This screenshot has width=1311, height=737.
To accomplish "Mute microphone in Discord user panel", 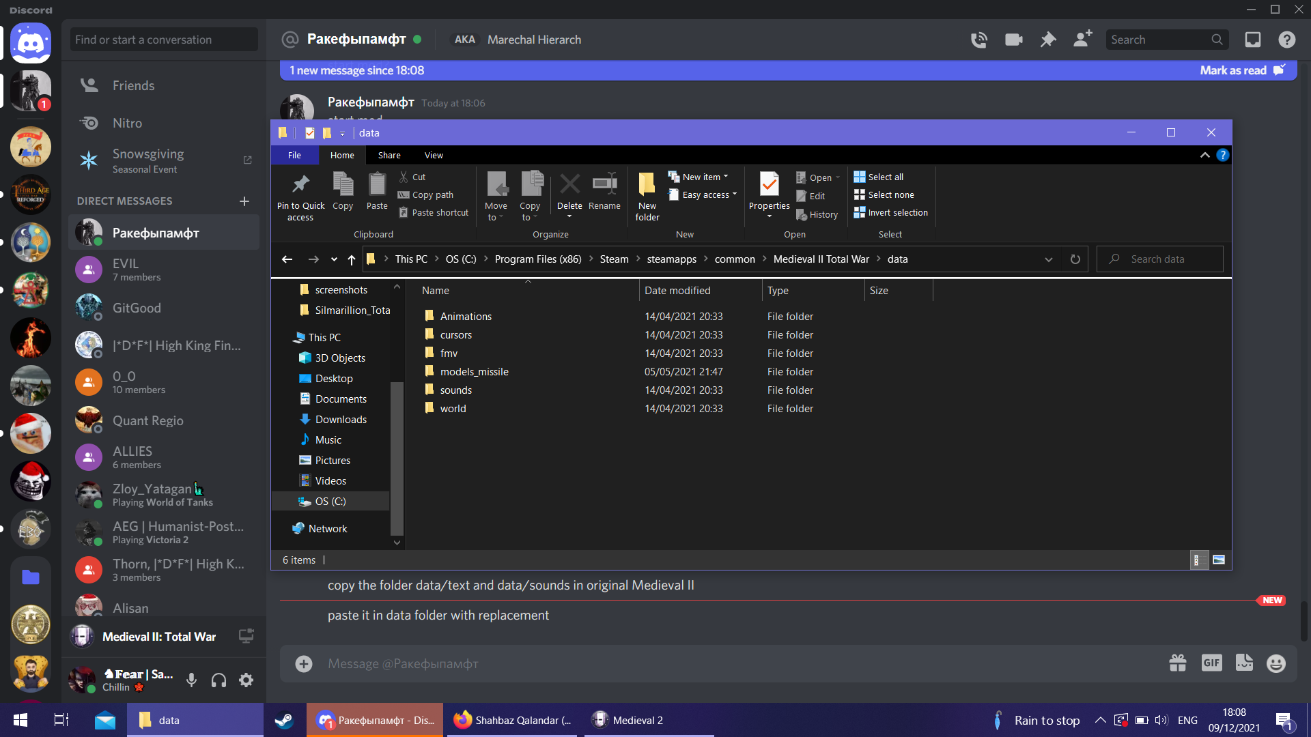I will pos(192,680).
